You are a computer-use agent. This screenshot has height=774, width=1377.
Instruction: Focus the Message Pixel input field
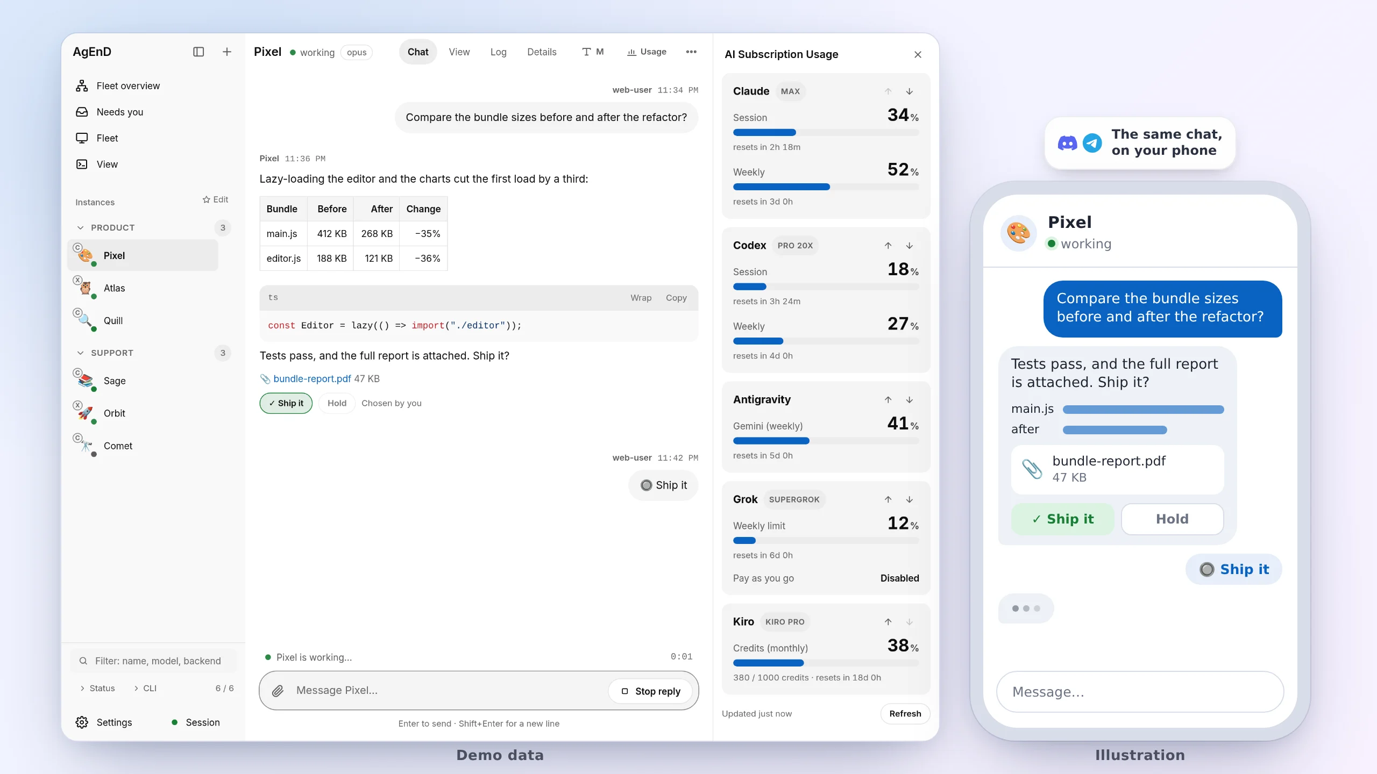pyautogui.click(x=449, y=691)
